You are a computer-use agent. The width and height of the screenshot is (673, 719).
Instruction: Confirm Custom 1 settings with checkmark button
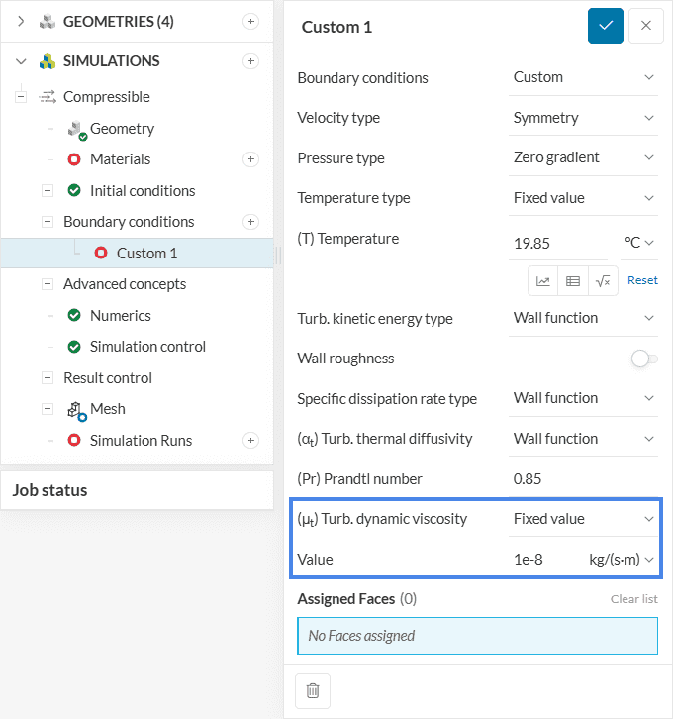[606, 26]
